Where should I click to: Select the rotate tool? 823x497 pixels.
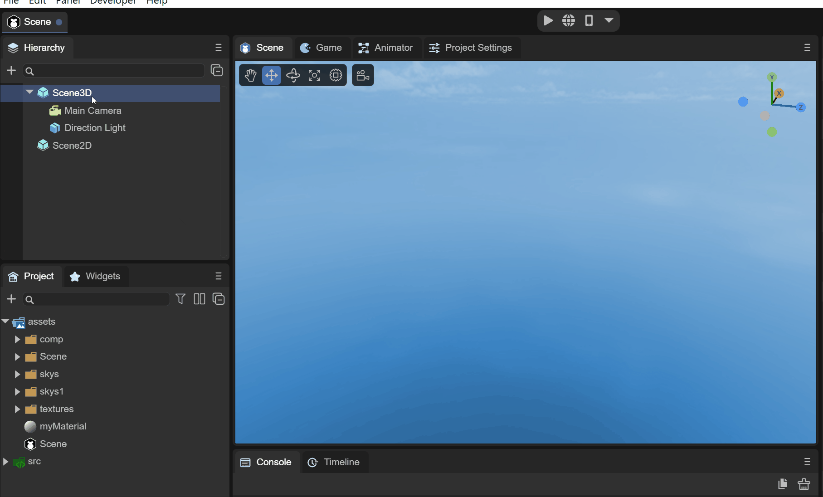(293, 75)
